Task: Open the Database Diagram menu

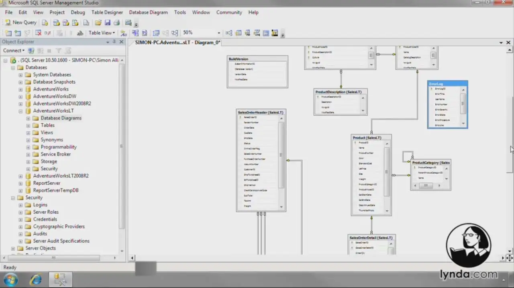Action: coord(148,12)
